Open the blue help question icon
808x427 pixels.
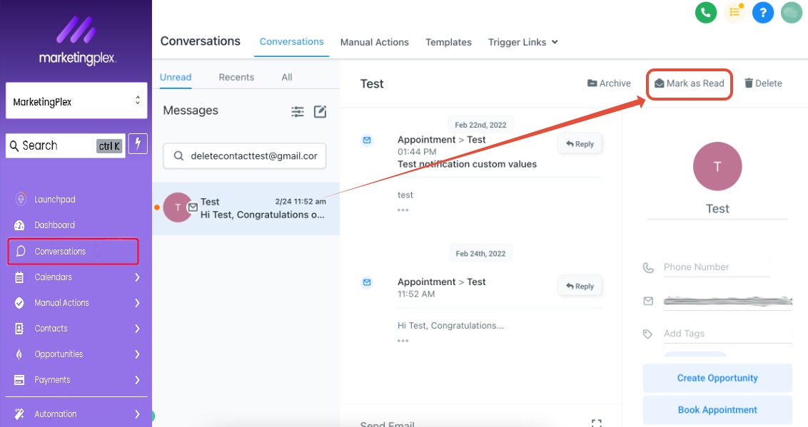tap(762, 12)
